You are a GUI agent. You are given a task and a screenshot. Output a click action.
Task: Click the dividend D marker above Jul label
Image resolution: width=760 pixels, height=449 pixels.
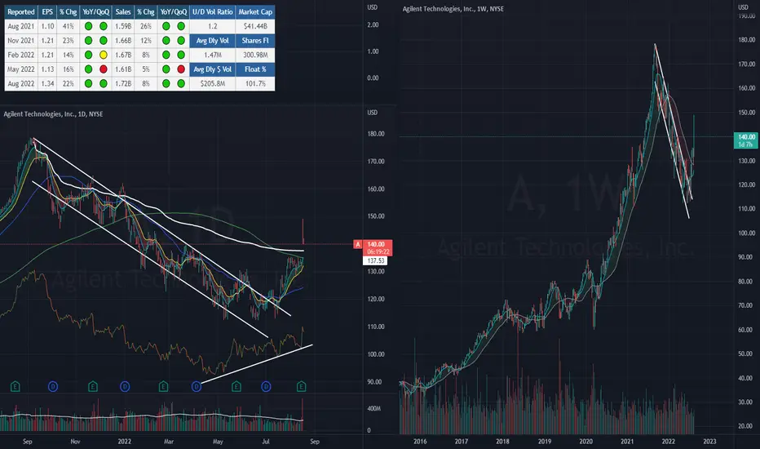point(266,386)
